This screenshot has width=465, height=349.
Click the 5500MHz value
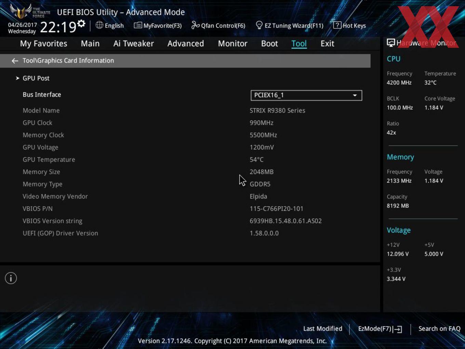pyautogui.click(x=263, y=135)
